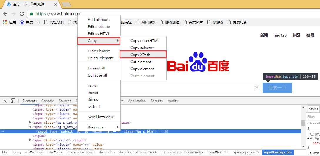Choose Copy element
This screenshot has width=320, height=156.
tap(143, 69)
